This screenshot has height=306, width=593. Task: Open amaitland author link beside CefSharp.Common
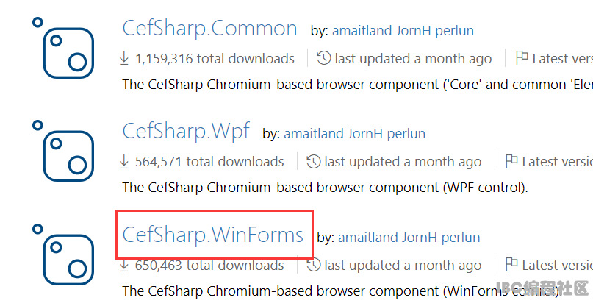pyautogui.click(x=362, y=31)
